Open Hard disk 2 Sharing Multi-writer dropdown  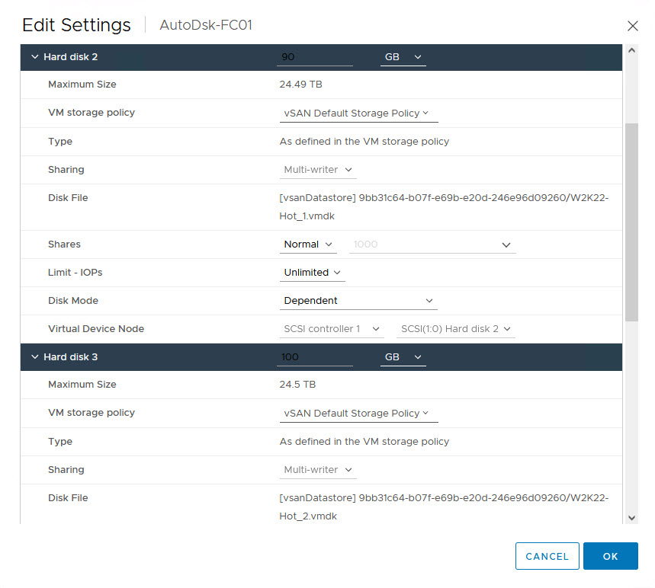(x=318, y=170)
